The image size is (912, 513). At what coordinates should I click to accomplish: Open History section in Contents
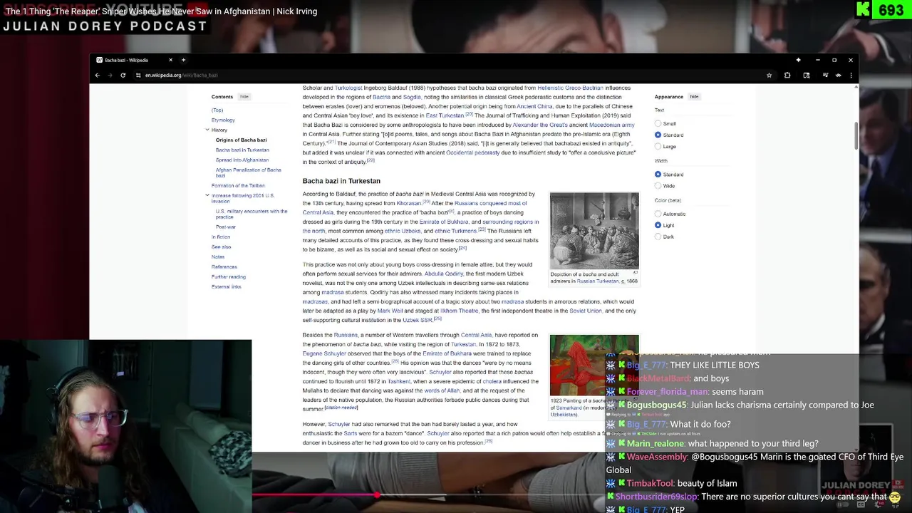(x=219, y=130)
